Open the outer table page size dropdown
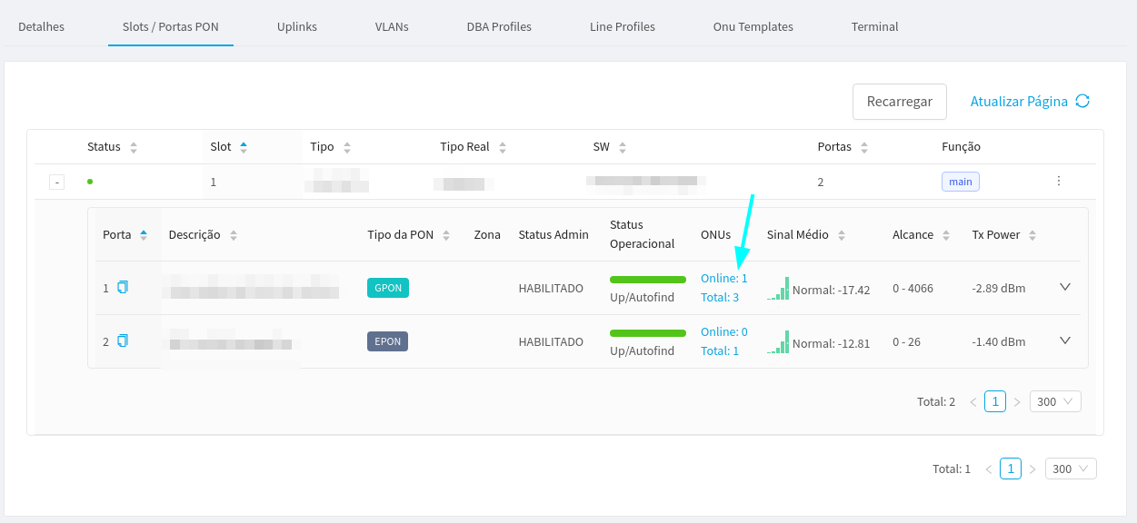Image resolution: width=1137 pixels, height=523 pixels. coord(1071,469)
